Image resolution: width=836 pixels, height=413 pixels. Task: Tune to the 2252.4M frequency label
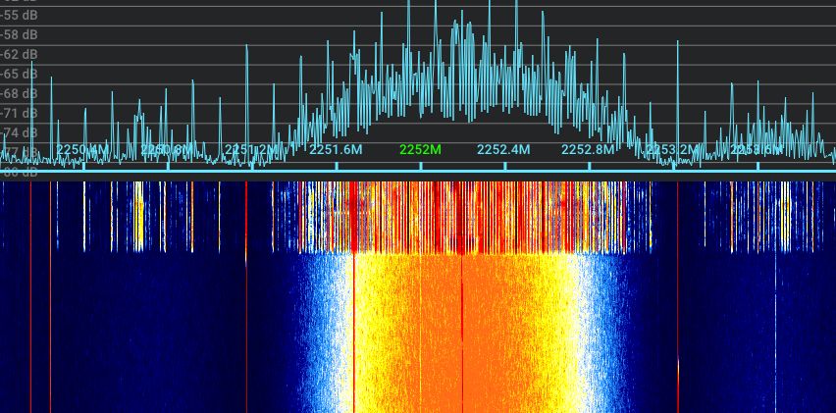pos(503,150)
